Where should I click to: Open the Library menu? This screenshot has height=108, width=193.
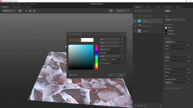[13, 4]
